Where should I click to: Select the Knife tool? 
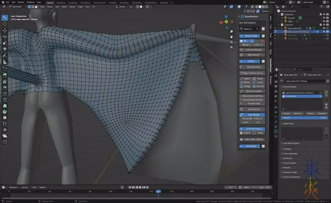pyautogui.click(x=5, y=100)
